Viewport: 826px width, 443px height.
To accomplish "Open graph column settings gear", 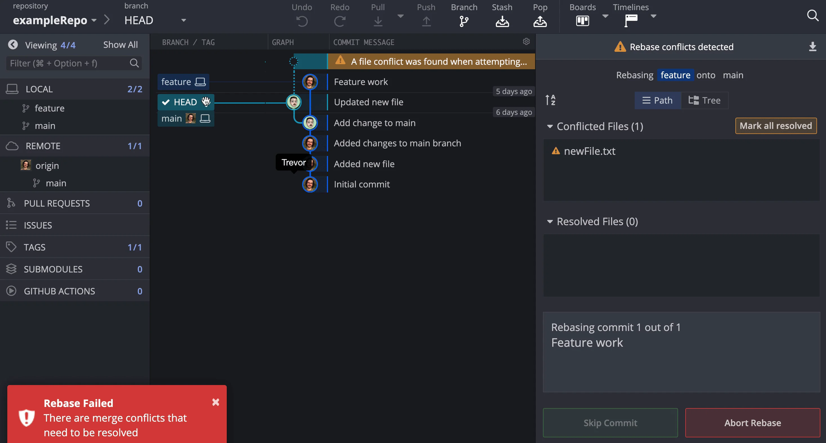I will pyautogui.click(x=526, y=41).
